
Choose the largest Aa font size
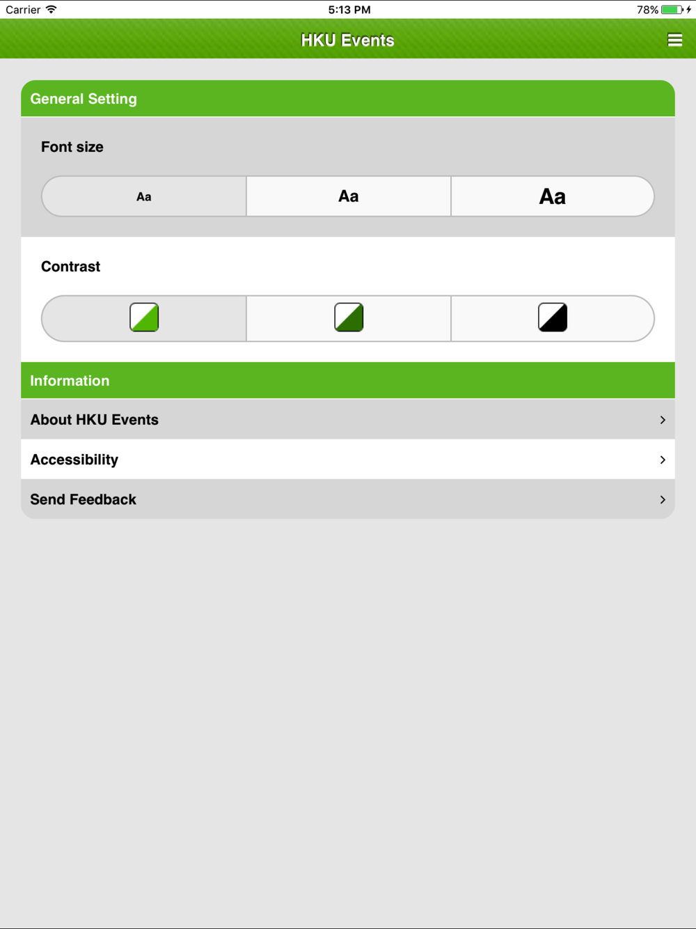[553, 196]
